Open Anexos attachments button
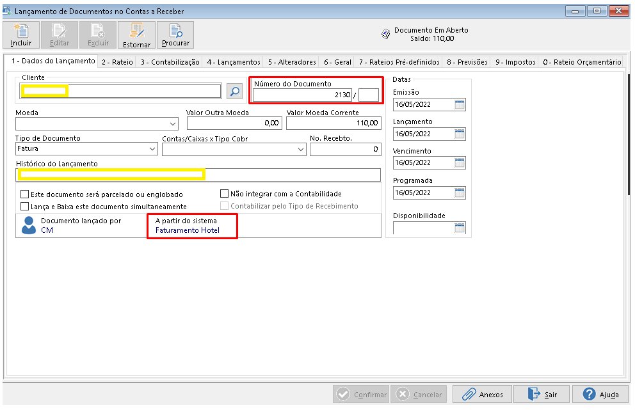 [482, 394]
